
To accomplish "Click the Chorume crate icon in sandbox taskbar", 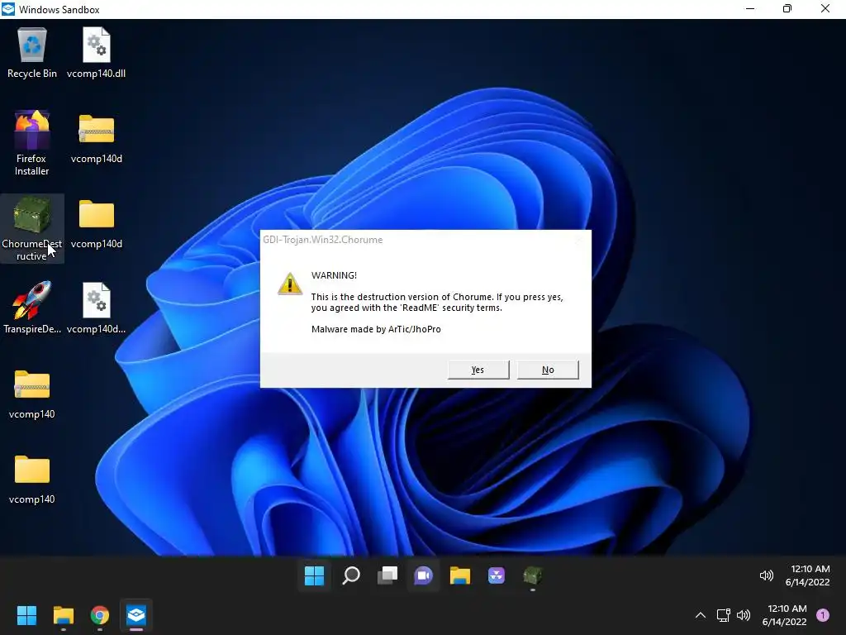I will coord(533,575).
